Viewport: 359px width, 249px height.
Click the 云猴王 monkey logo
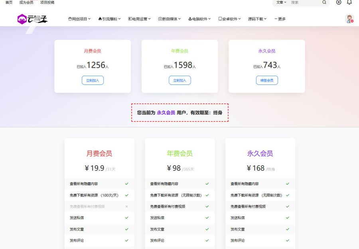(x=22, y=18)
